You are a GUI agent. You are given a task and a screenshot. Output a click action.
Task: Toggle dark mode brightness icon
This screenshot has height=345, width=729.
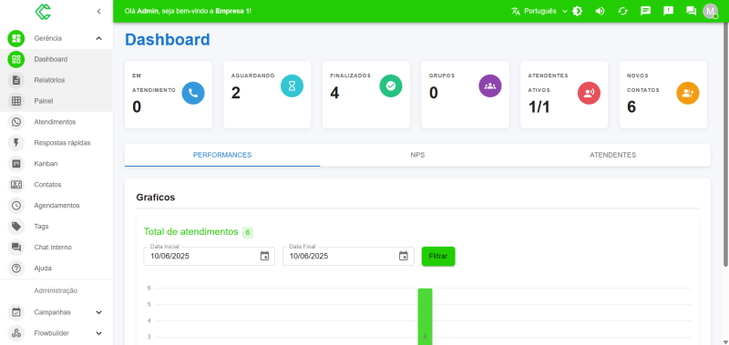pyautogui.click(x=578, y=11)
